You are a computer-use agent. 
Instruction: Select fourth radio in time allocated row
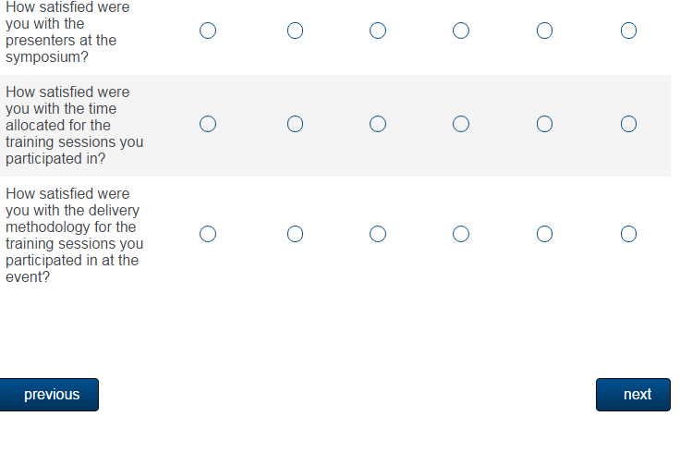coord(461,124)
